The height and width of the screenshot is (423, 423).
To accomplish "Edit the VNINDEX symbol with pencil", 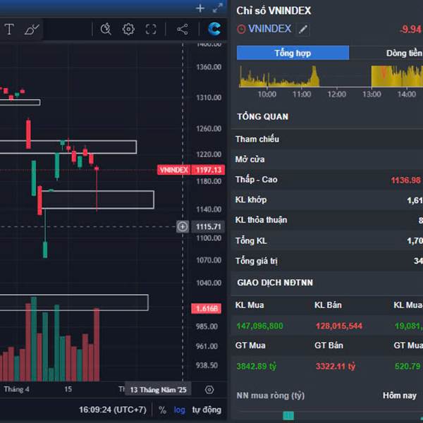I will click(x=303, y=29).
